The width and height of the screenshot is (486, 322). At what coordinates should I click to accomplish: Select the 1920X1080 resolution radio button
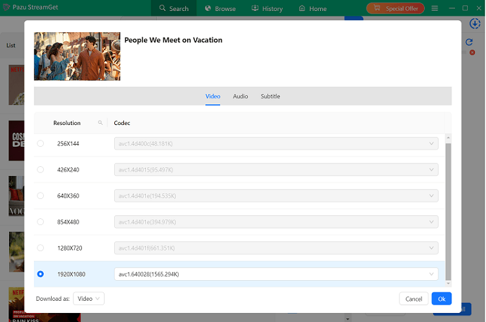coord(40,274)
